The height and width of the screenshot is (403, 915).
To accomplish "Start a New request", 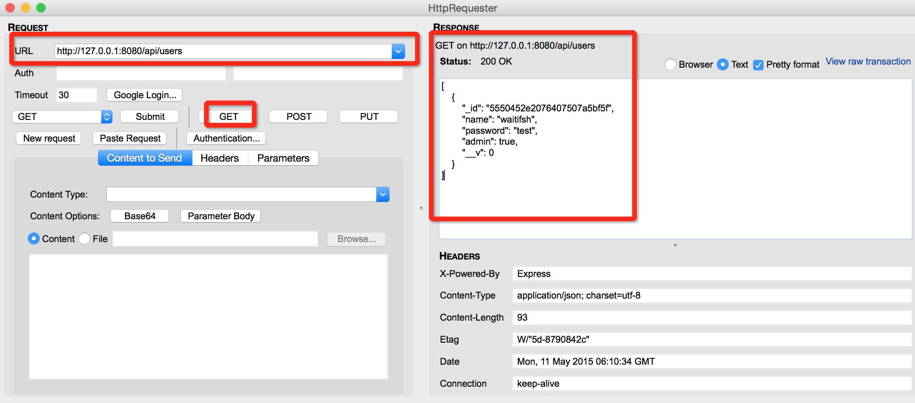I will [x=49, y=138].
